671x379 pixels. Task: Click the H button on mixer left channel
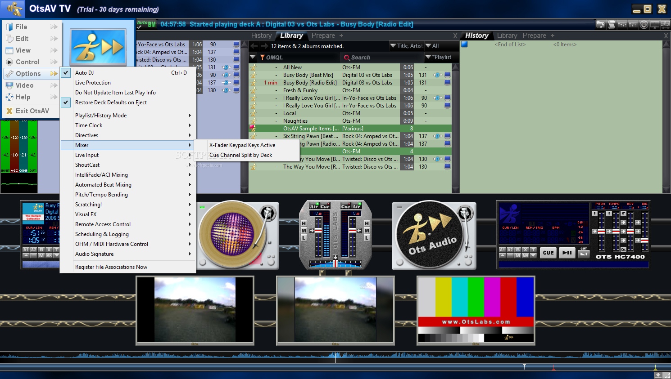[304, 223]
